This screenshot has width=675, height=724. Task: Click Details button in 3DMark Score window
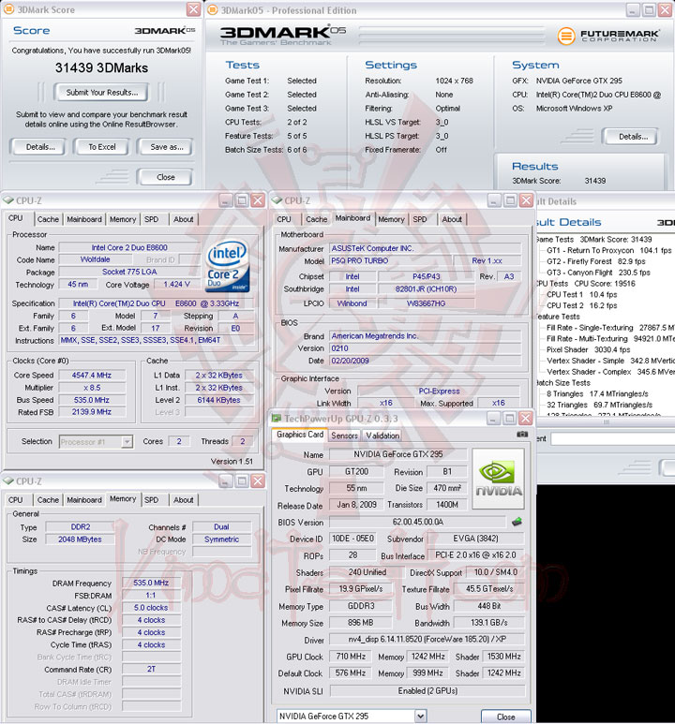pyautogui.click(x=40, y=147)
